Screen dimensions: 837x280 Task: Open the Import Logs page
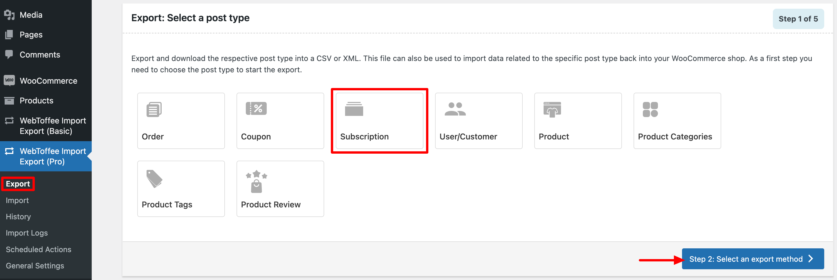pyautogui.click(x=27, y=233)
